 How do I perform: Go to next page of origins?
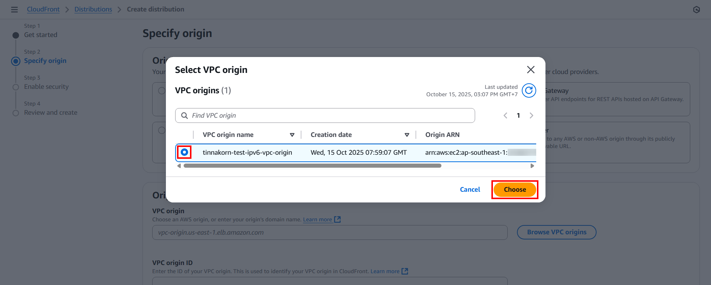(531, 115)
